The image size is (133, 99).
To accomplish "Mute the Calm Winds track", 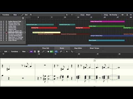I will tap(1, 40).
